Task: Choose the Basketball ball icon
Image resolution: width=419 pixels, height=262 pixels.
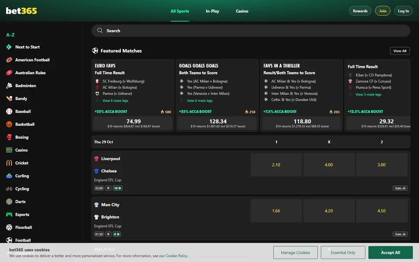Action: (9, 124)
